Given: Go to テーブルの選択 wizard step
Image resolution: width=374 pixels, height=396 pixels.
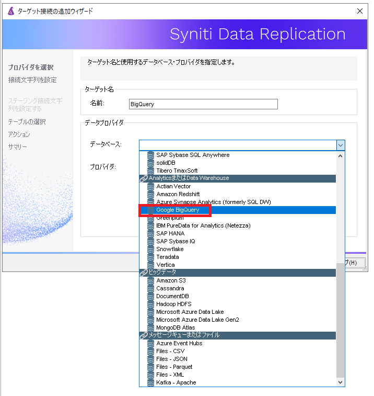Looking at the screenshot, I should click(27, 122).
